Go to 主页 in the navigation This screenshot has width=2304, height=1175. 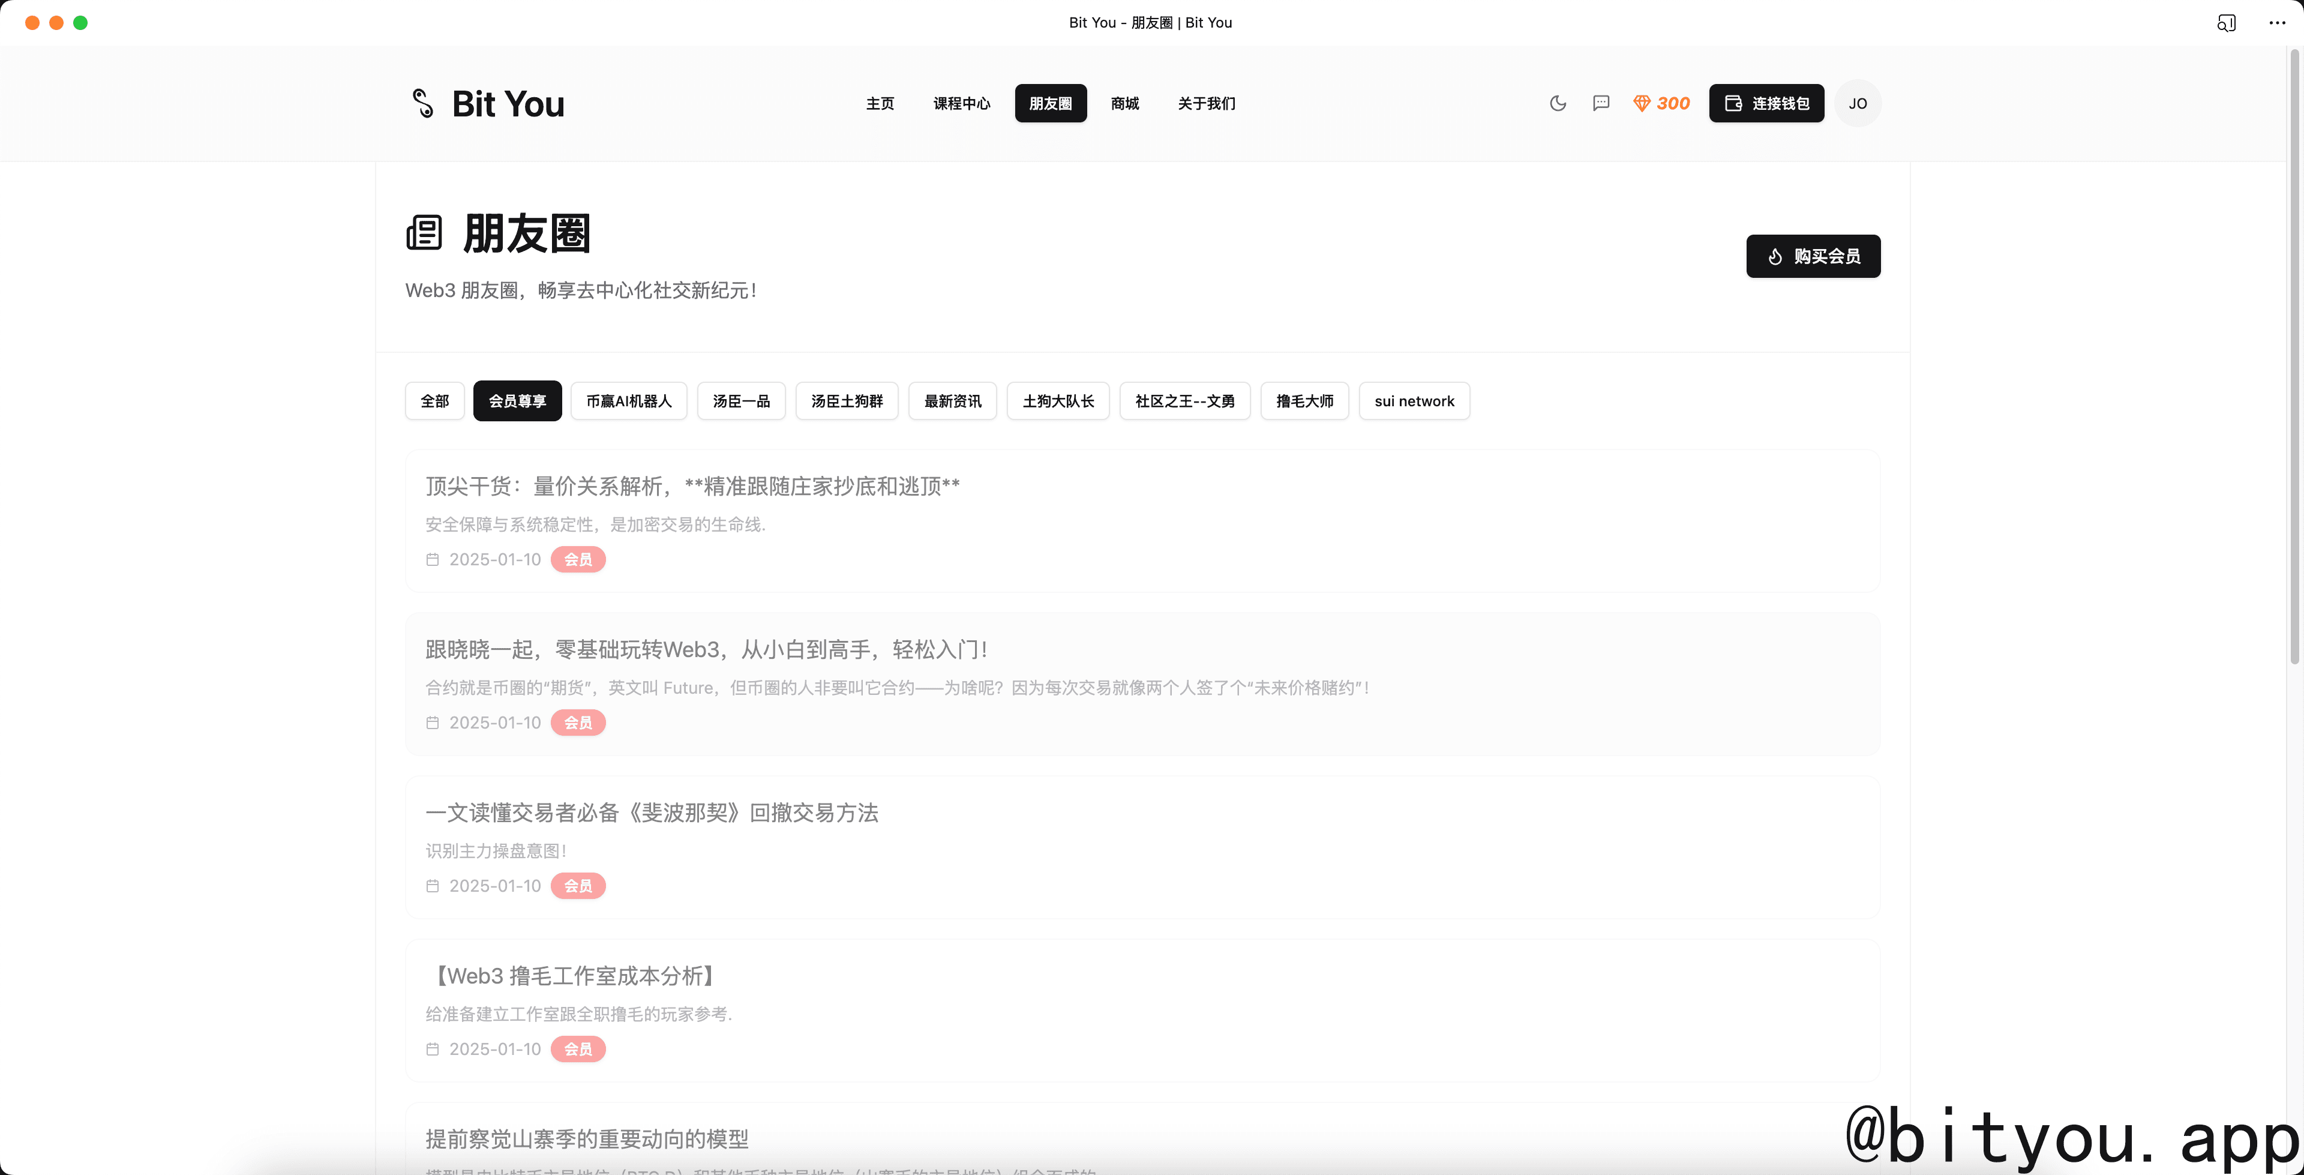point(880,103)
